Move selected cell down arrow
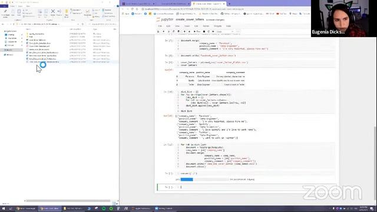This screenshot has width=377, height=212. point(189,31)
